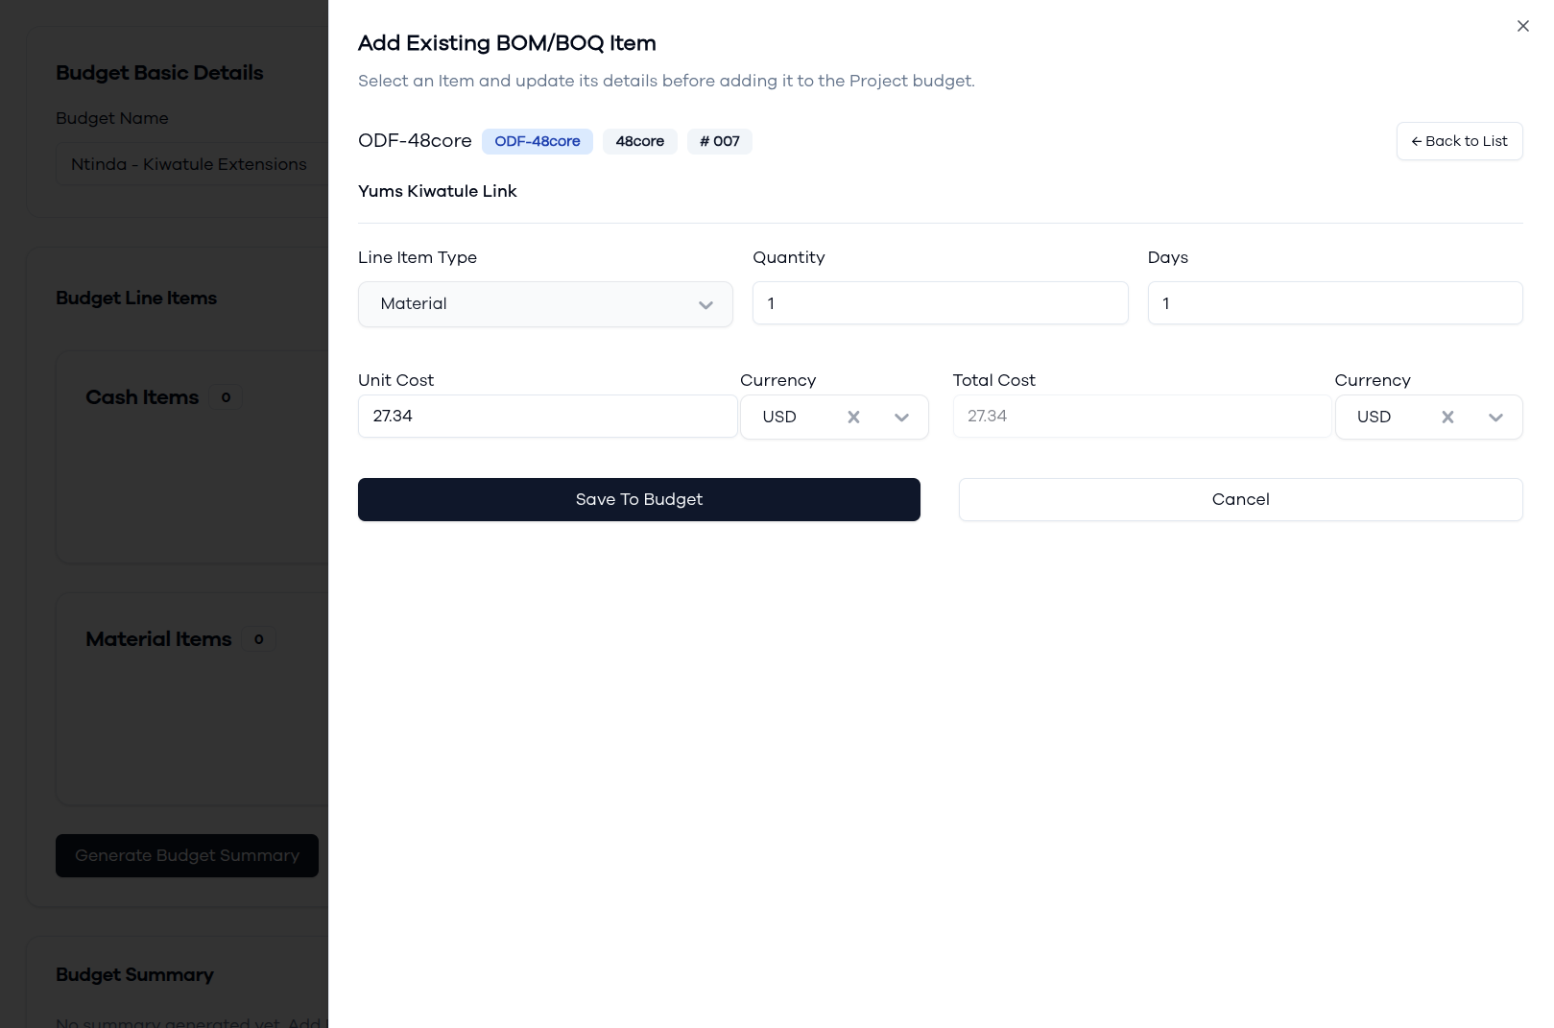1554x1028 pixels.
Task: Click the blue ODF-48core tag
Action: (538, 141)
